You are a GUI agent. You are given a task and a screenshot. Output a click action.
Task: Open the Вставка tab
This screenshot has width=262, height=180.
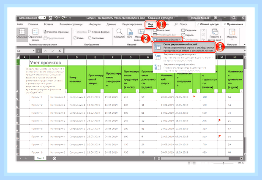pyautogui.click(x=49, y=24)
